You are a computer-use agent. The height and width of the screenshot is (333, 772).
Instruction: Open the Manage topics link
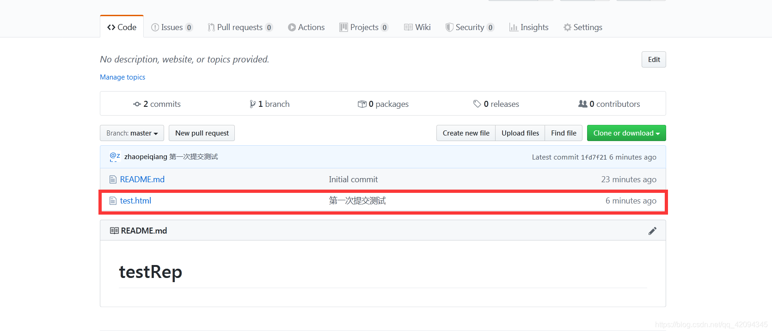click(123, 77)
